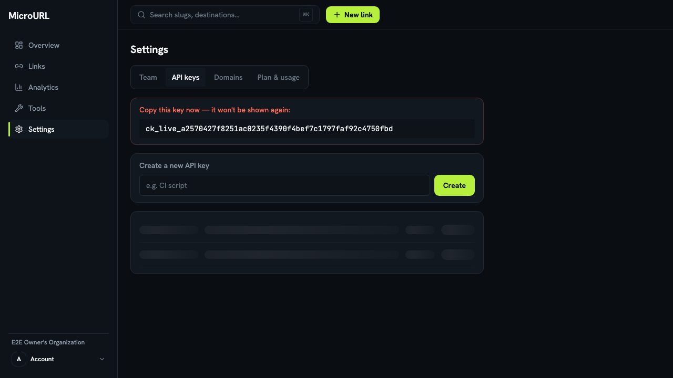Select the API keys tab
This screenshot has width=673, height=378.
pyautogui.click(x=186, y=77)
